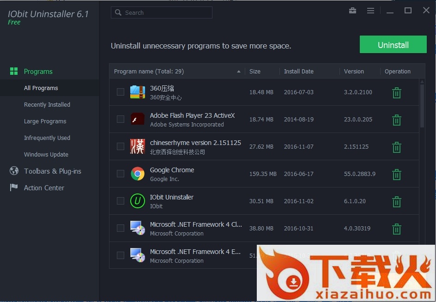436x302 pixels.
Task: Click the chineserhyme red program icon
Action: coord(138,146)
